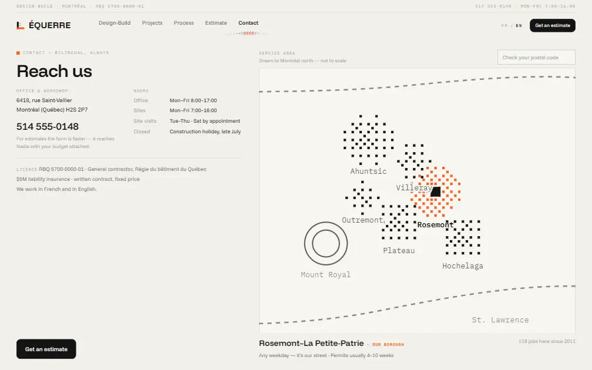Click Construction holiday, late July text
This screenshot has height=370, width=592.
pos(205,132)
